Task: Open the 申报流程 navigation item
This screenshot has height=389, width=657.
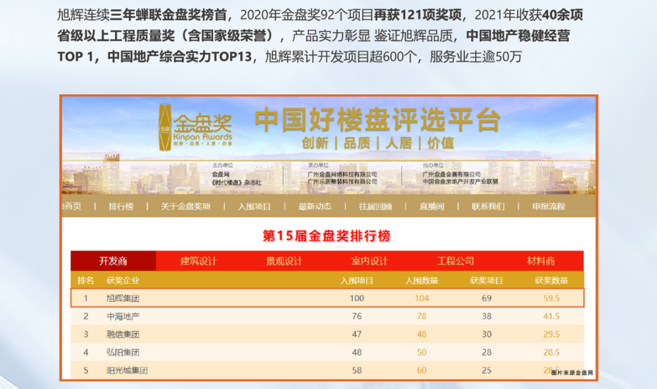Action: click(x=549, y=206)
